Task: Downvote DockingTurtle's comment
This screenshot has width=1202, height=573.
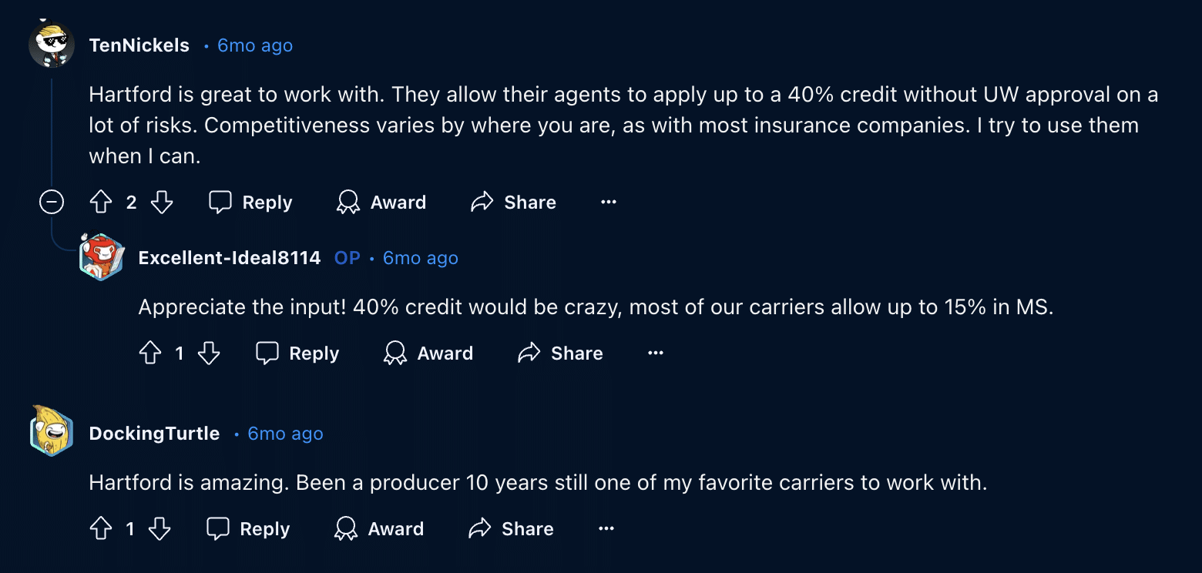Action: coord(159,529)
